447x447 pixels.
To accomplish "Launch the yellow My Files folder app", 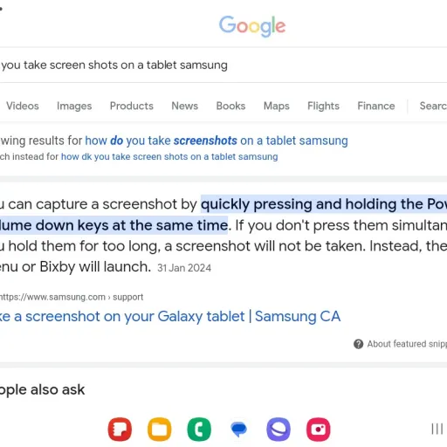I will pyautogui.click(x=159, y=430).
